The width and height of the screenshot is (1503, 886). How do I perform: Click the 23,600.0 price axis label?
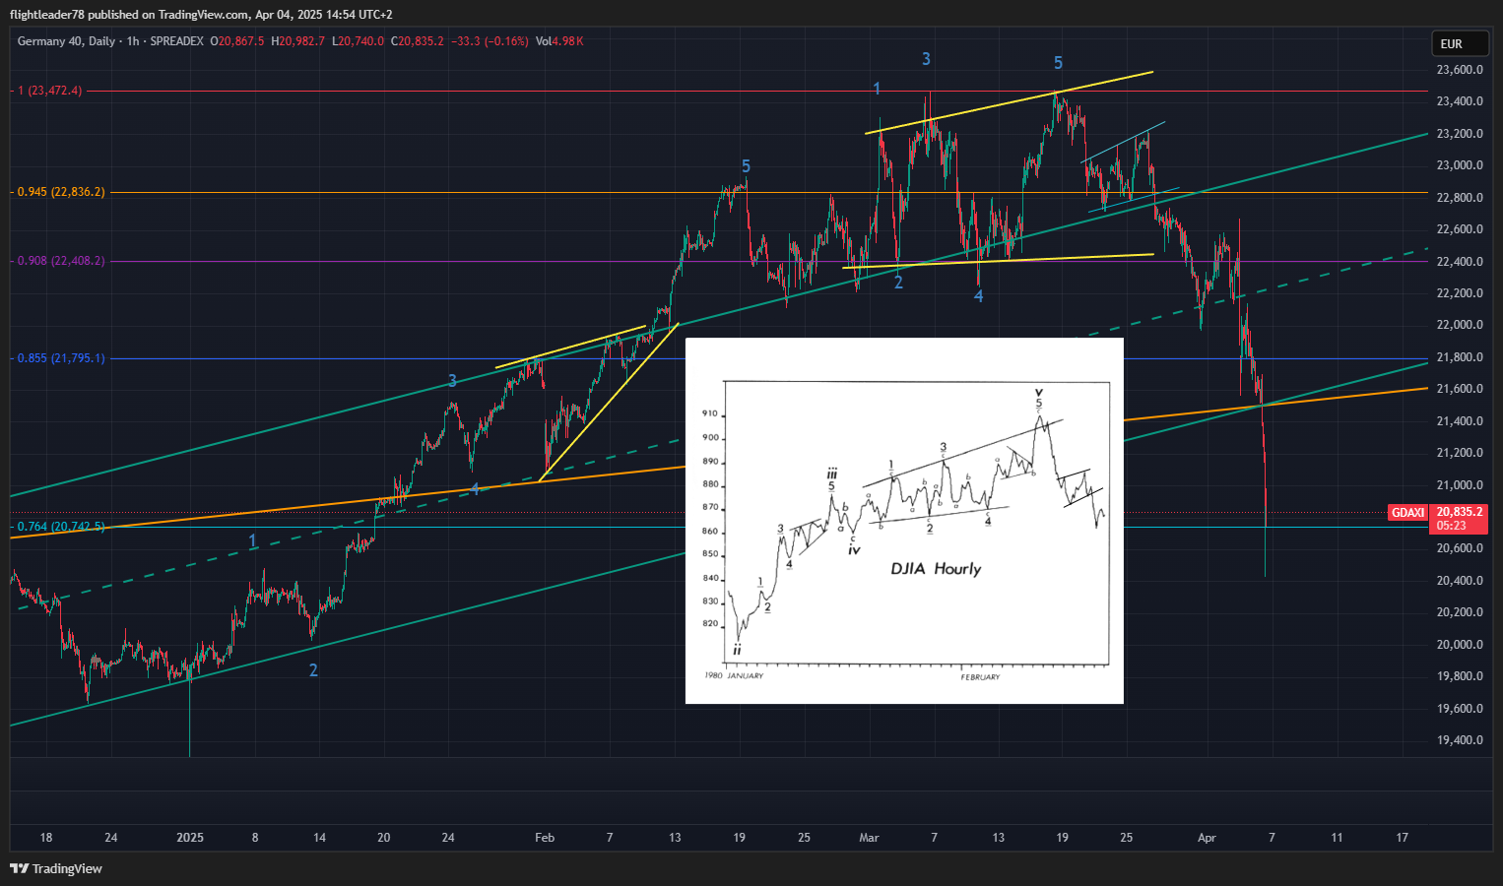coord(1460,70)
